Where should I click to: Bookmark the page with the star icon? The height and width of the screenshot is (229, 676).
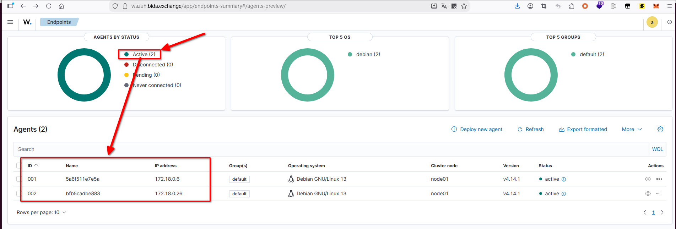tap(464, 6)
